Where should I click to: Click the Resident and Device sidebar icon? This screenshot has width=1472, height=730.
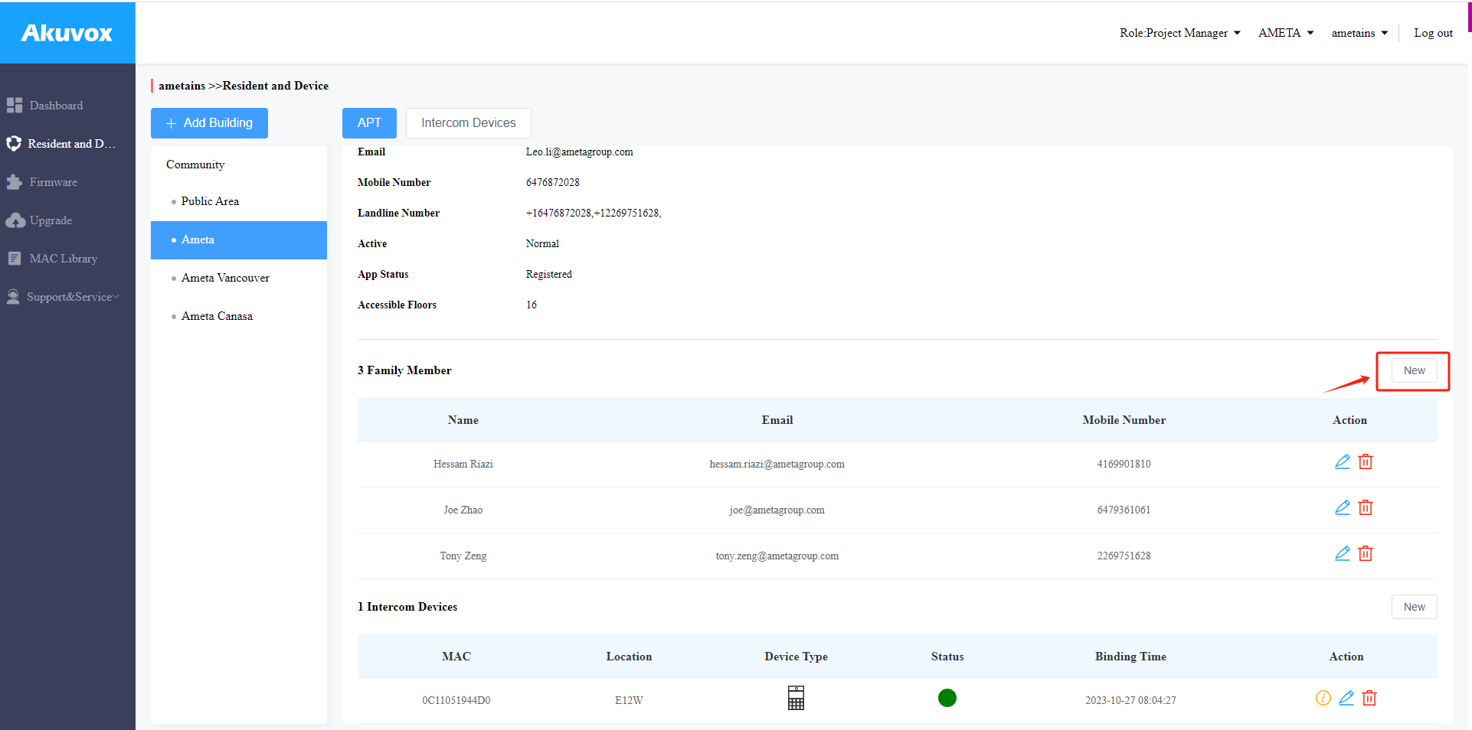point(14,143)
